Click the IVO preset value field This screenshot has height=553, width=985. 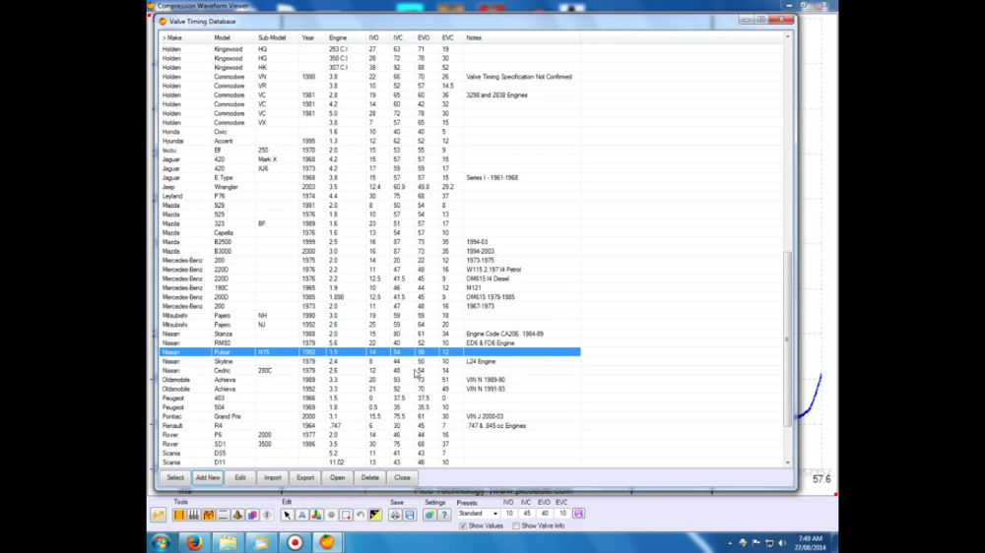(509, 514)
